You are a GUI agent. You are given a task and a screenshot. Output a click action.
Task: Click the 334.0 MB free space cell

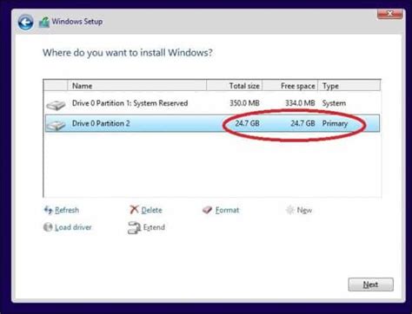(x=300, y=103)
